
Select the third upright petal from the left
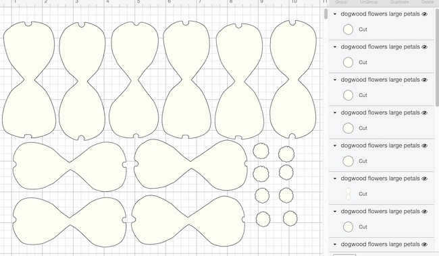pyautogui.click(x=134, y=80)
